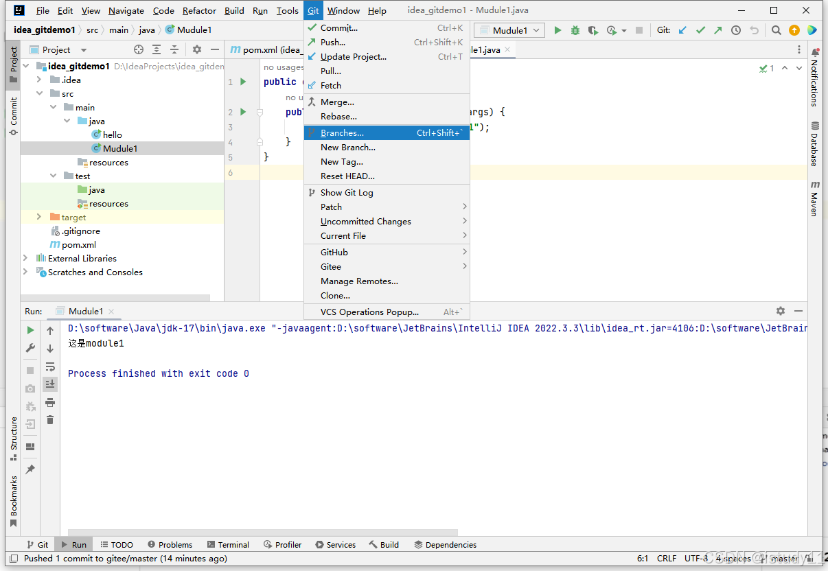This screenshot has height=571, width=828.
Task: Clear console with trash icon
Action: [50, 420]
